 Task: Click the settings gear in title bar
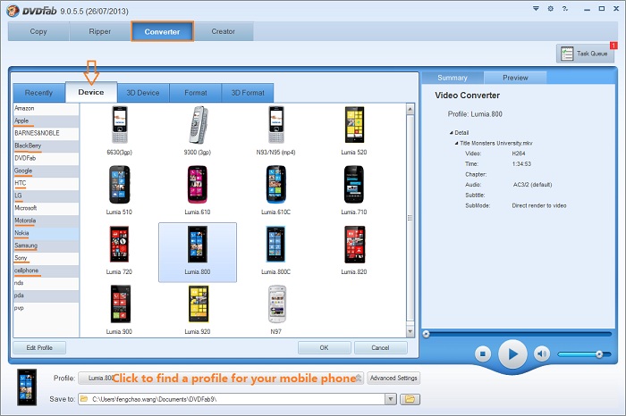click(551, 9)
